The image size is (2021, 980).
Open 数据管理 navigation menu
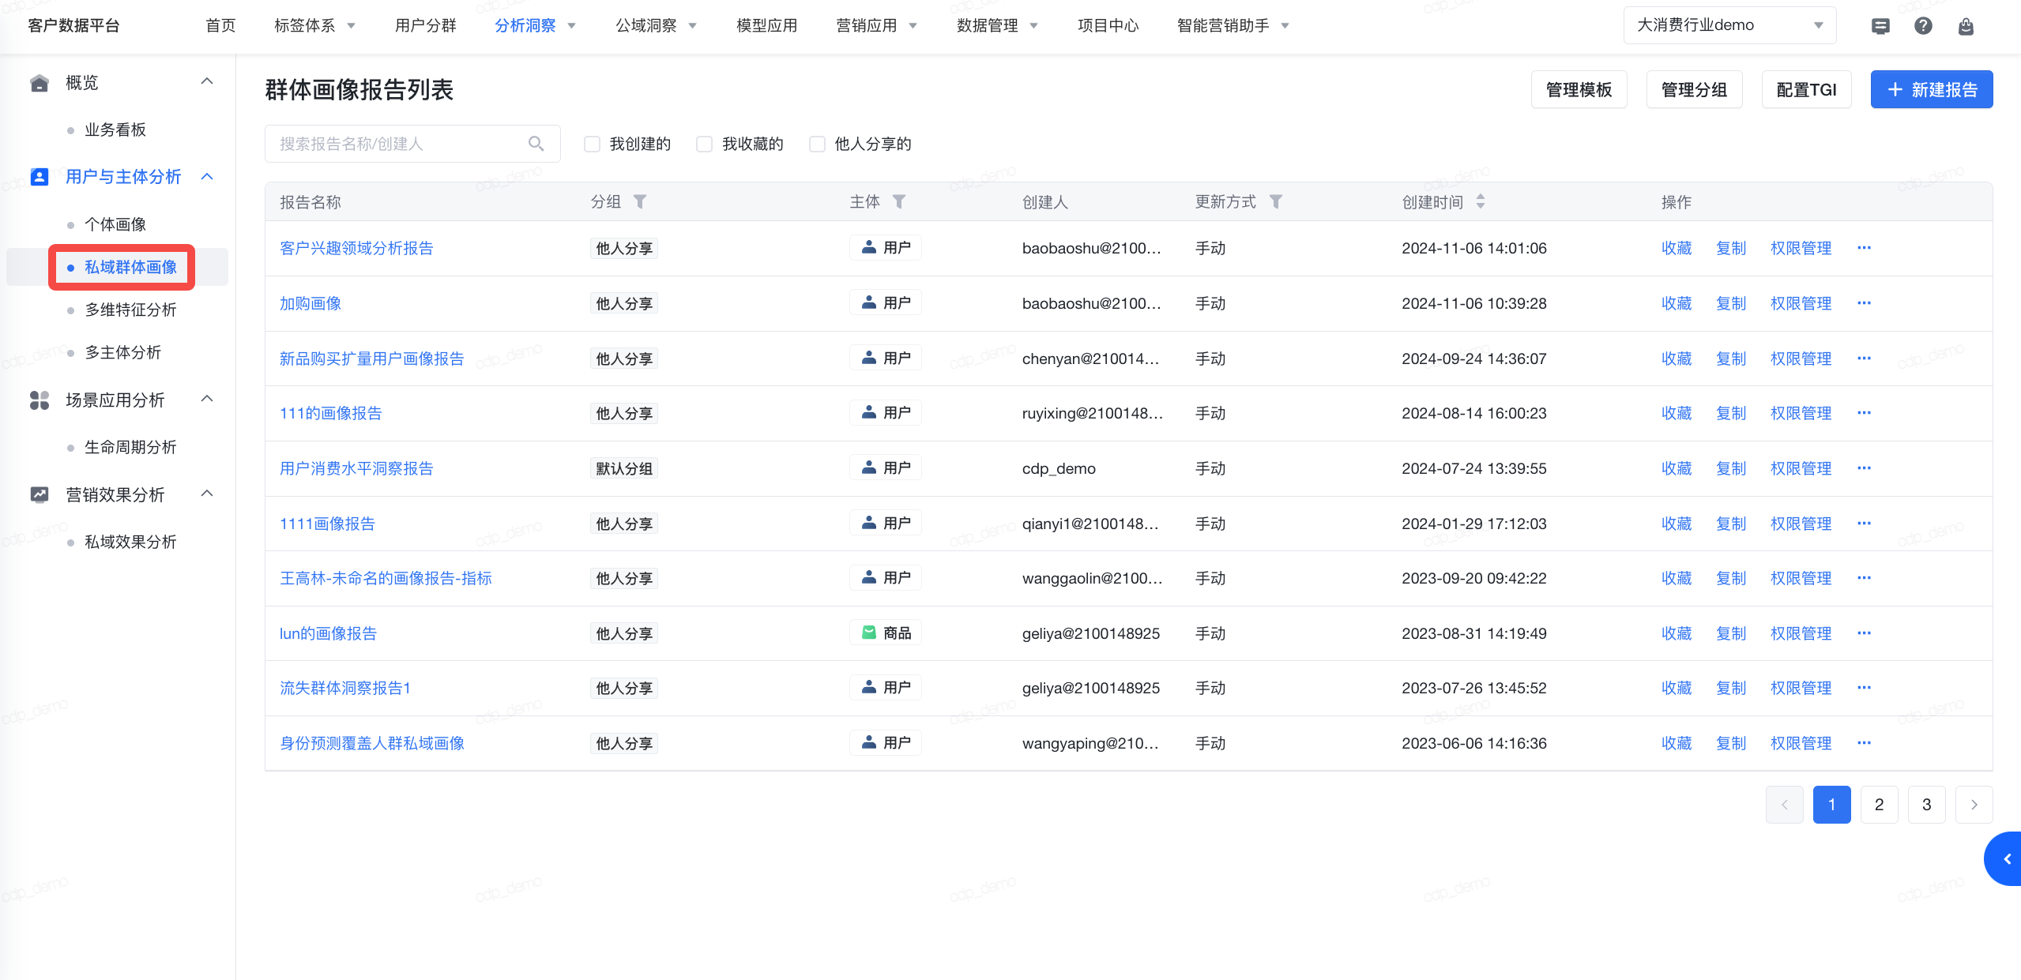click(x=997, y=26)
